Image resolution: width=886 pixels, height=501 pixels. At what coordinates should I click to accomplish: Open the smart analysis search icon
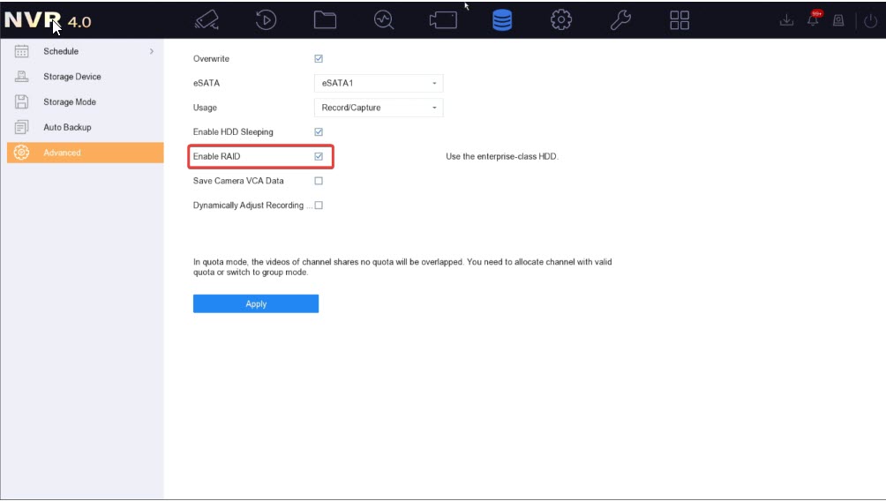click(384, 20)
